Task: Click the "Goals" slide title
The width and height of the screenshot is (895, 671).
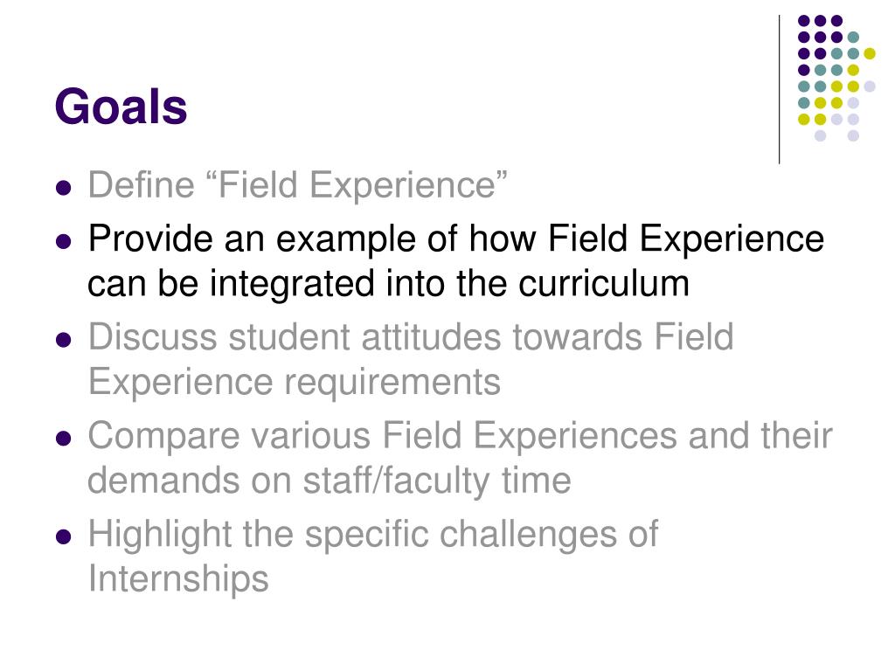Action: point(121,107)
